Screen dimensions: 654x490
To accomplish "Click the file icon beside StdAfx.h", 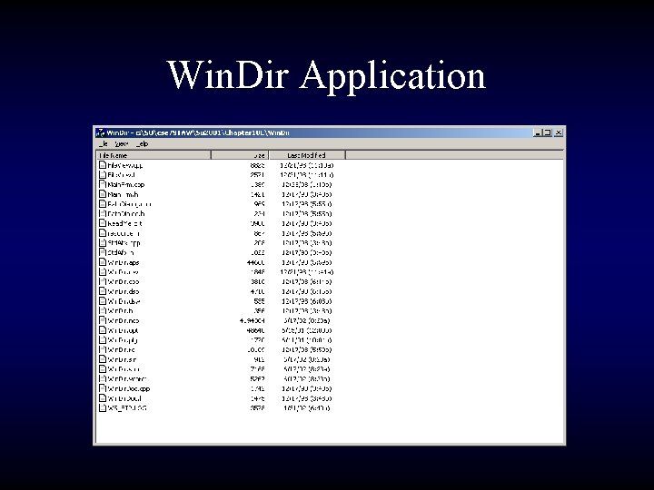I will (x=103, y=252).
